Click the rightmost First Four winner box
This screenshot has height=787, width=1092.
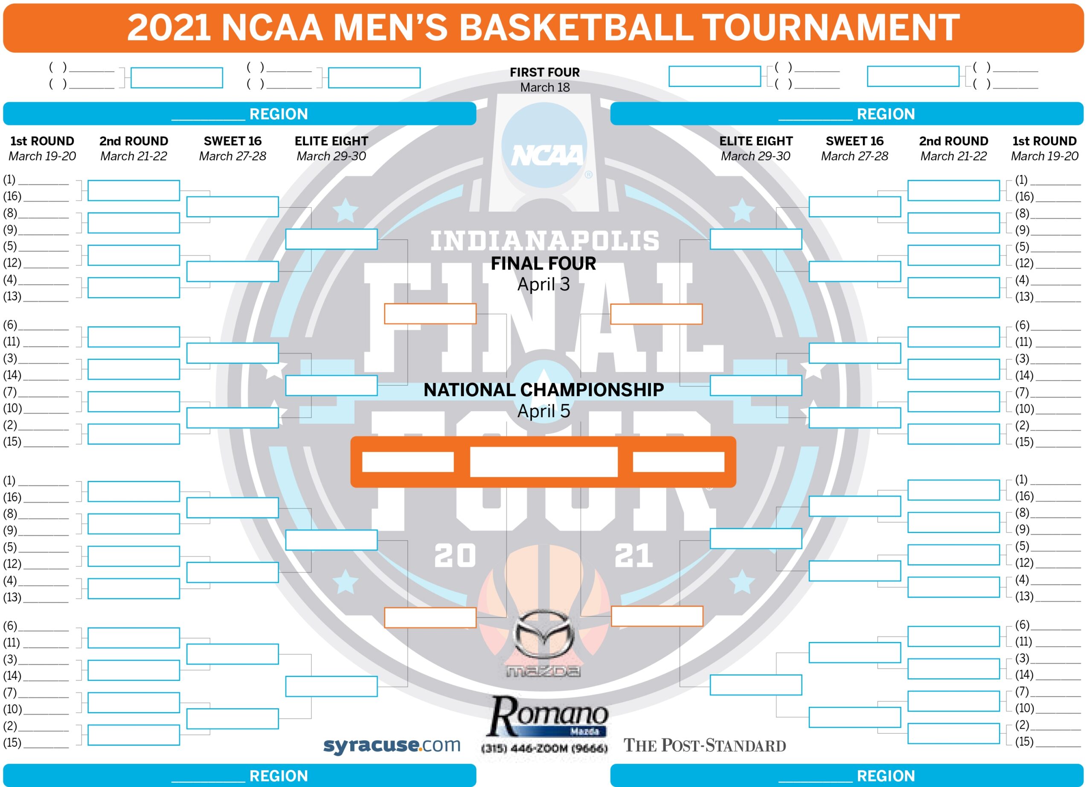(913, 77)
